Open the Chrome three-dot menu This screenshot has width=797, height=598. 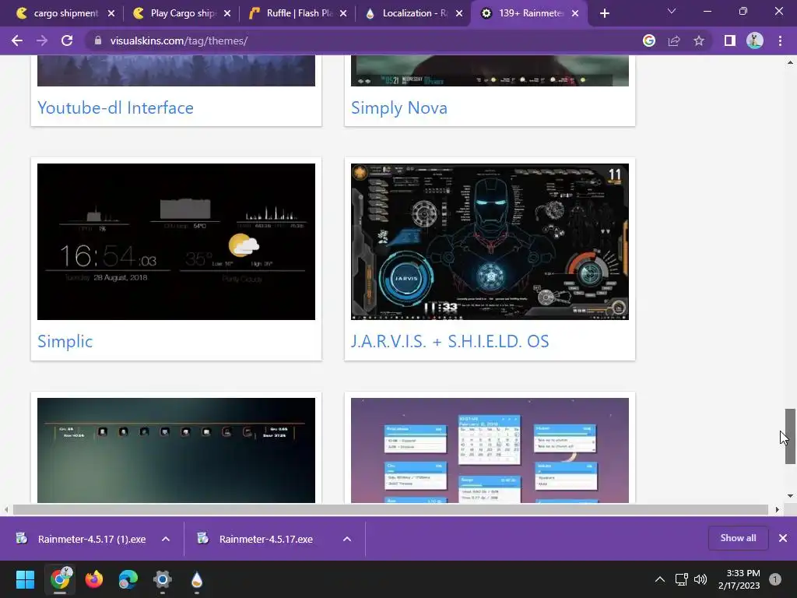coord(780,40)
